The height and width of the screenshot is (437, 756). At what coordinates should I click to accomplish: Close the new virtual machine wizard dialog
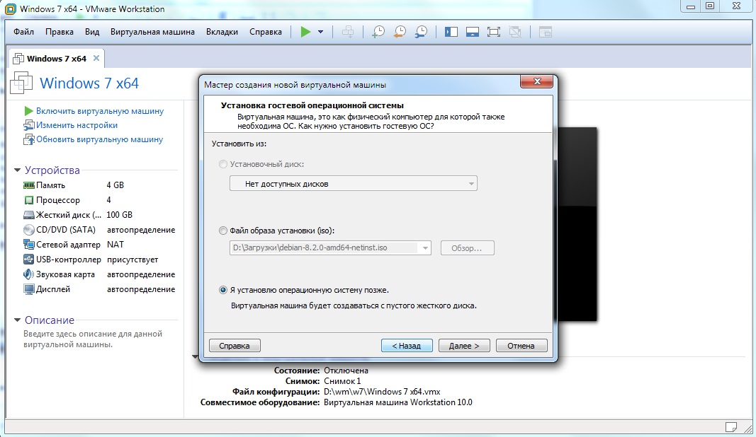coord(536,82)
